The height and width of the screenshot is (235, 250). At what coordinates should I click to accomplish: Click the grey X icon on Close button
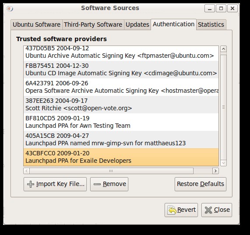click(x=208, y=210)
